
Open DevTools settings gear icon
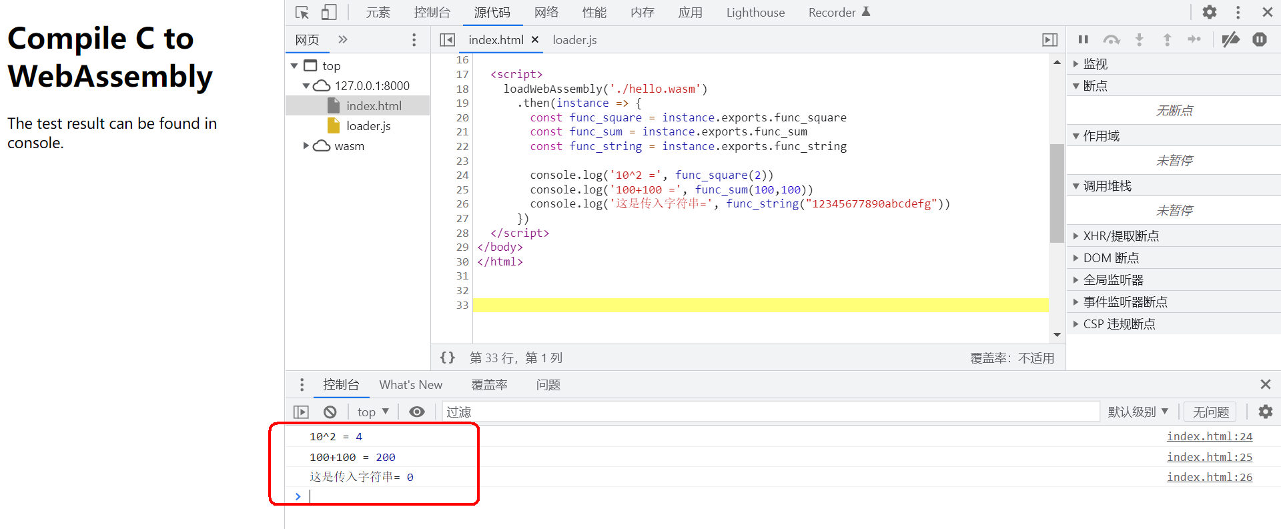tap(1210, 13)
